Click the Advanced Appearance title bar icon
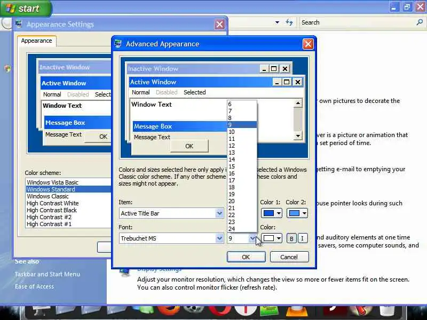427x320 pixels. pos(118,44)
